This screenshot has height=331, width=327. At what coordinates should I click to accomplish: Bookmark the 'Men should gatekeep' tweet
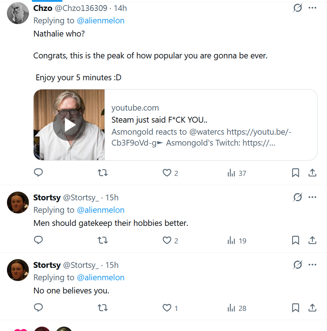296,240
